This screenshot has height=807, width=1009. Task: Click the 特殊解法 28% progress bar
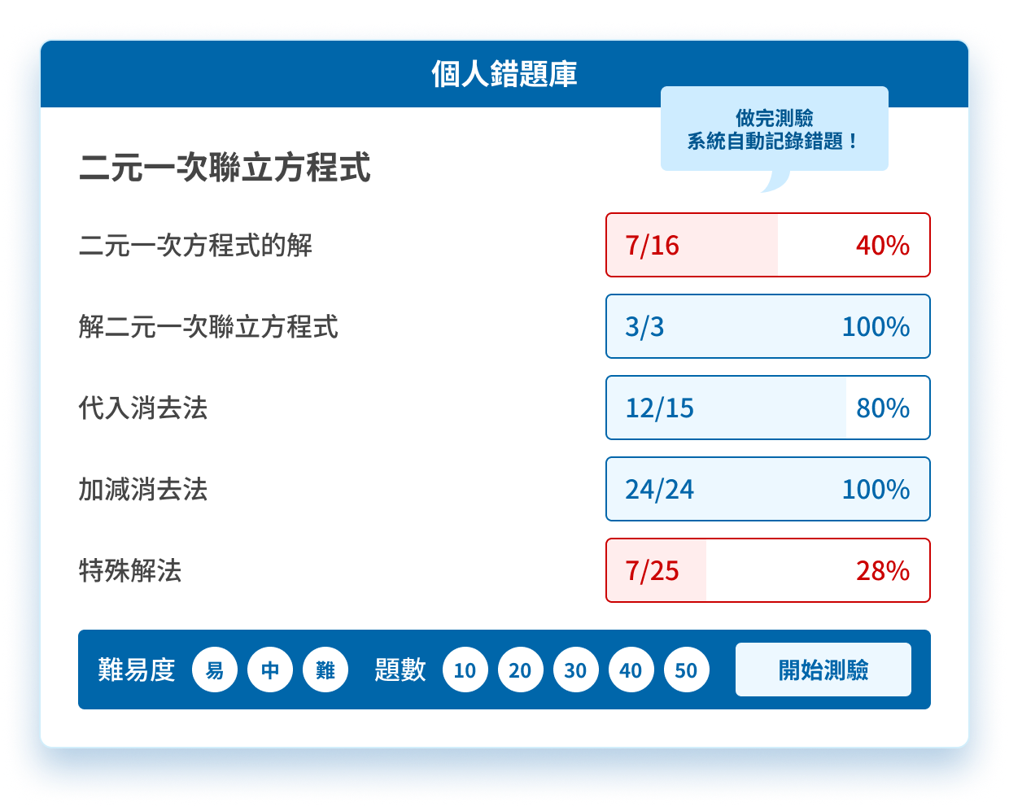coord(768,571)
